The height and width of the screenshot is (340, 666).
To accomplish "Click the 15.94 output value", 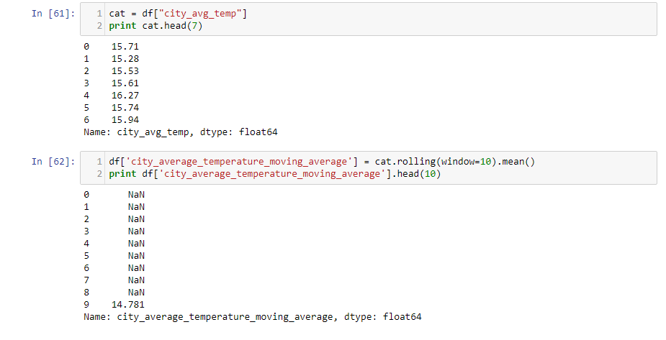I will click(x=125, y=120).
